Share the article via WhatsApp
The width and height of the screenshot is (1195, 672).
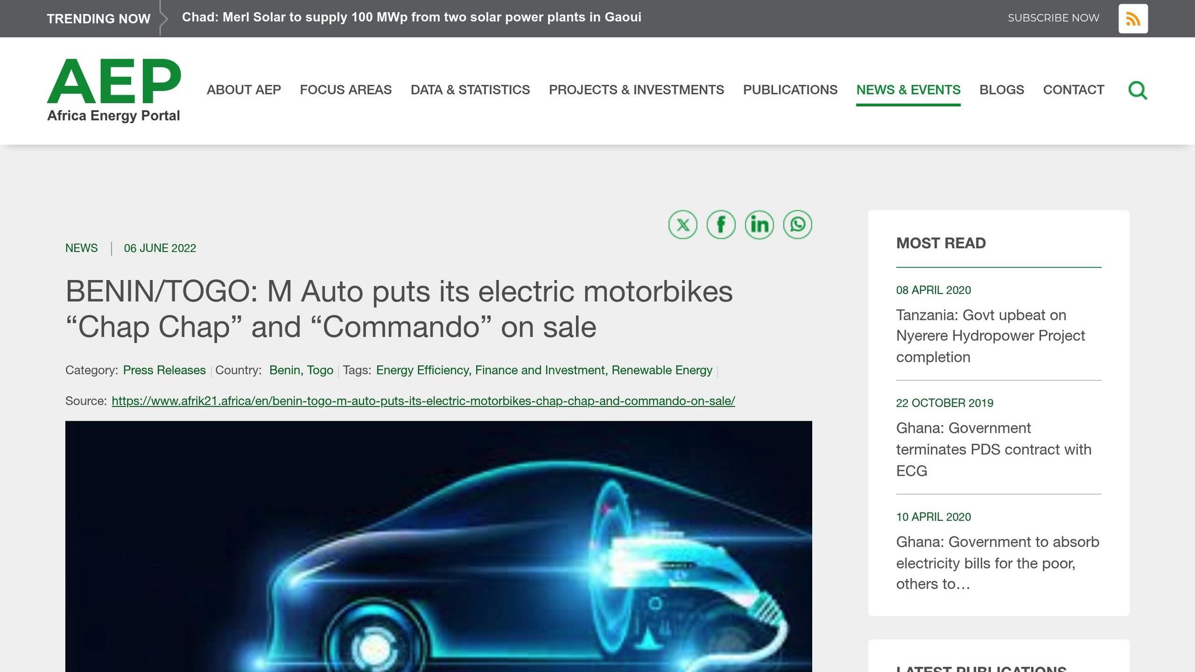tap(798, 225)
